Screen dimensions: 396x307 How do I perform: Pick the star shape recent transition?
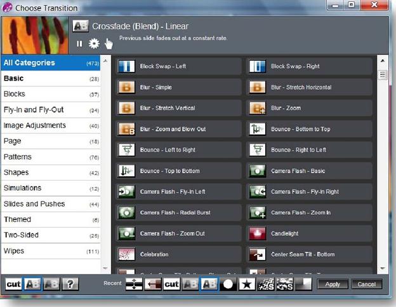click(247, 284)
